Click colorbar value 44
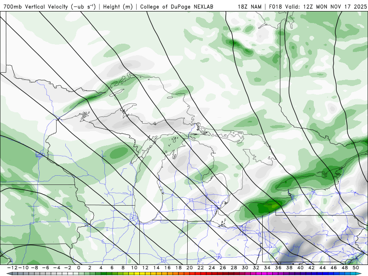The height and width of the screenshot is (276, 368). [322, 268]
